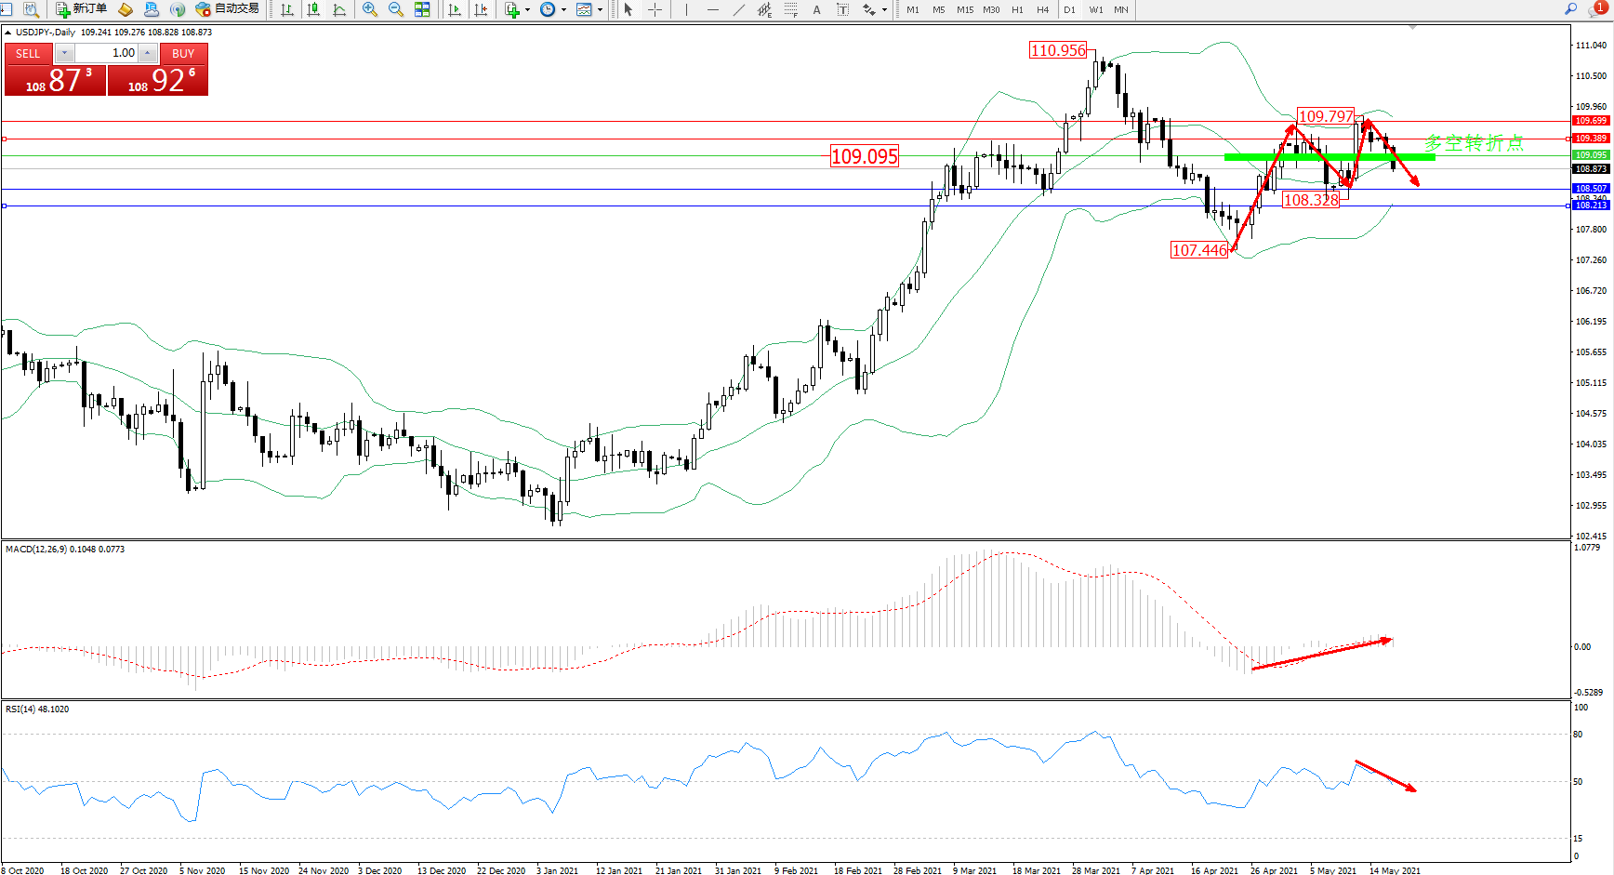Click the zoom in magnifier icon

[x=370, y=9]
